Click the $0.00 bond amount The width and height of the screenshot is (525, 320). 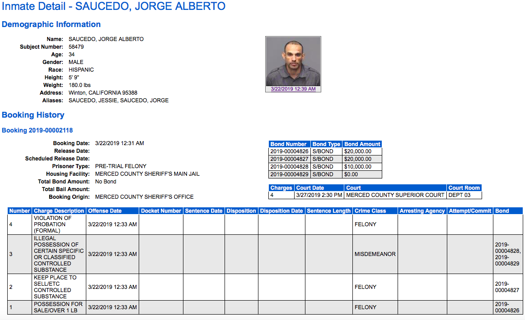point(362,174)
